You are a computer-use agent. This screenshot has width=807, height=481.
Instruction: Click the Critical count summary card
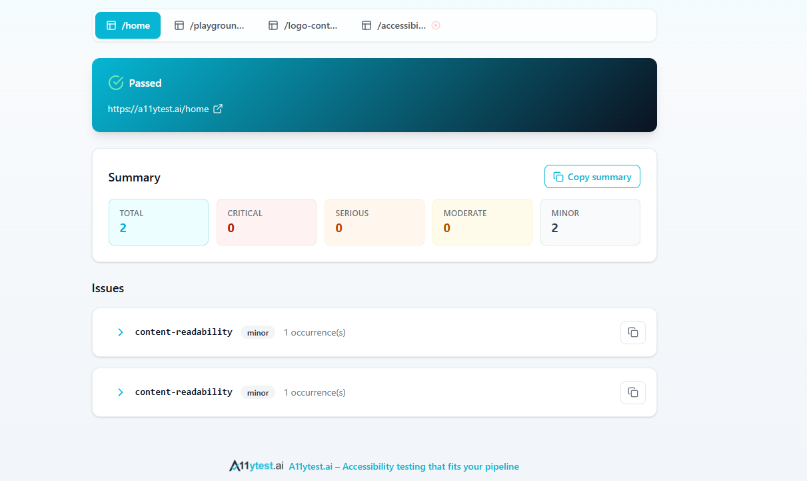267,222
